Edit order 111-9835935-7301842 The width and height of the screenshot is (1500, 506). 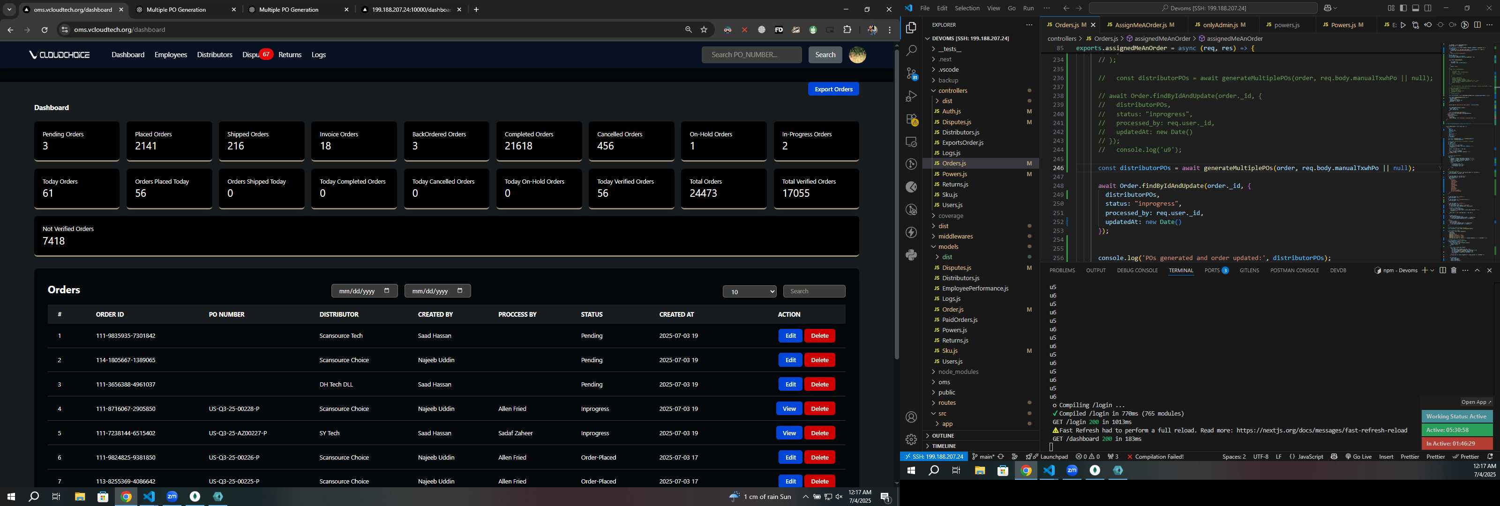click(x=790, y=336)
